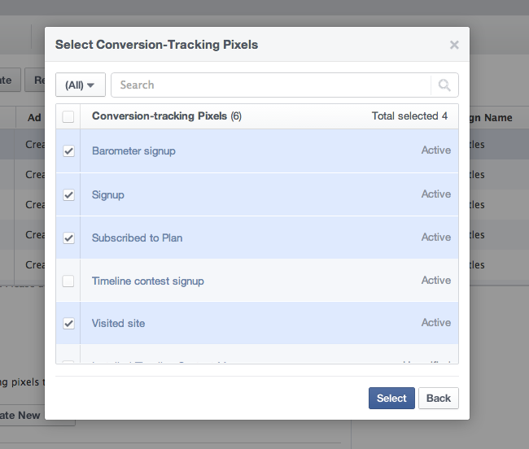Viewport: 529px width, 449px height.
Task: Close the Select Conversion-Tracking Pixels dialog
Action: pyautogui.click(x=454, y=46)
